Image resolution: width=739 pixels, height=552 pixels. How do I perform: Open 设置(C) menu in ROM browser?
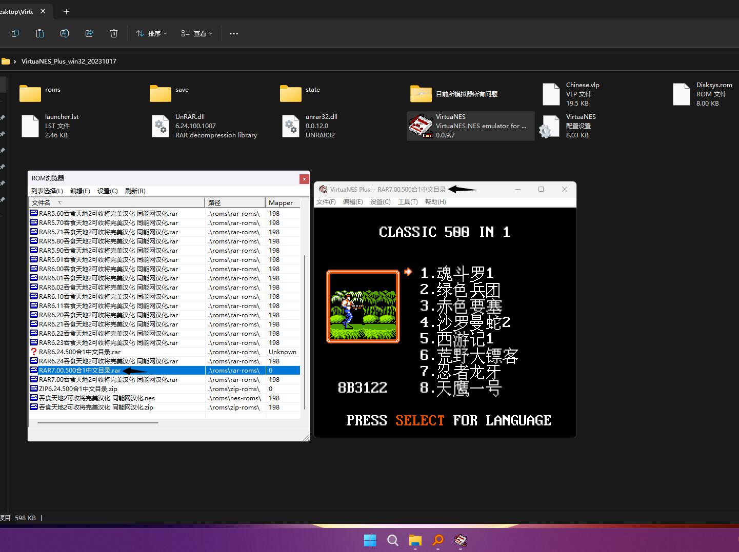pyautogui.click(x=108, y=191)
